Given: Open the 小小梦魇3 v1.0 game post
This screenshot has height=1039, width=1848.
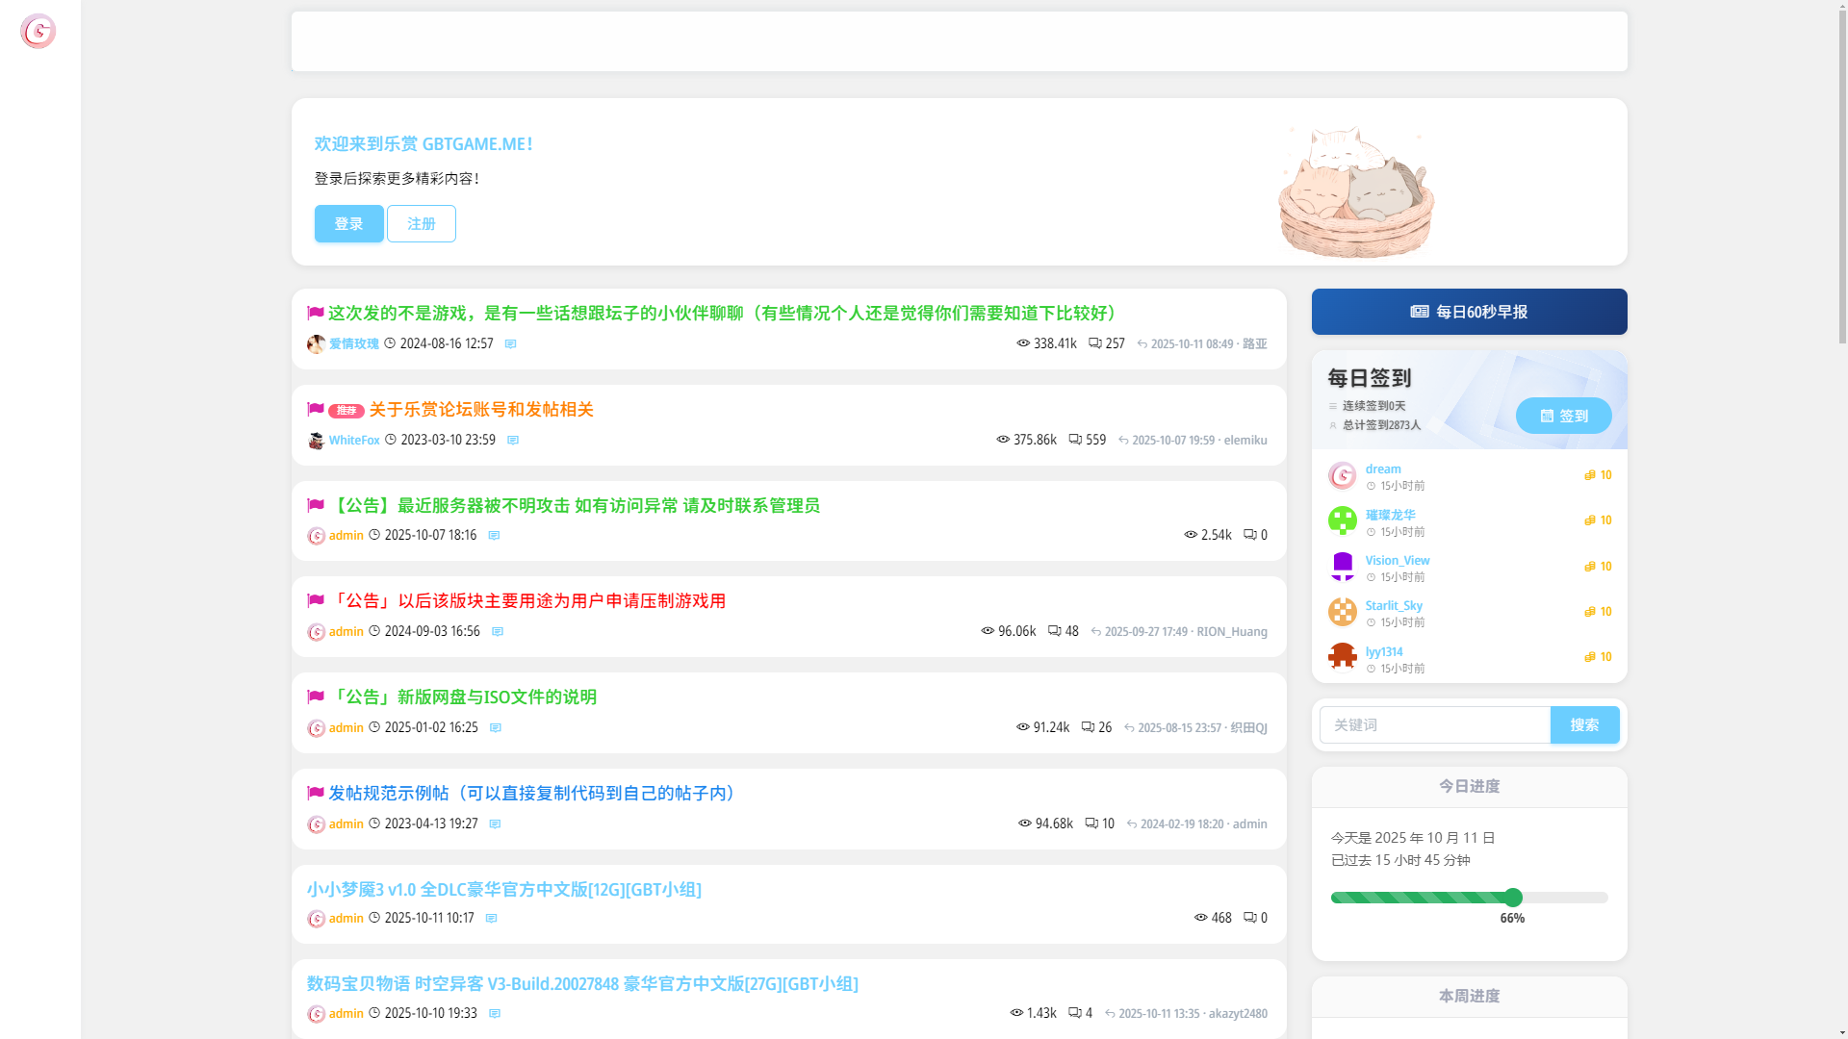Looking at the screenshot, I should point(503,889).
